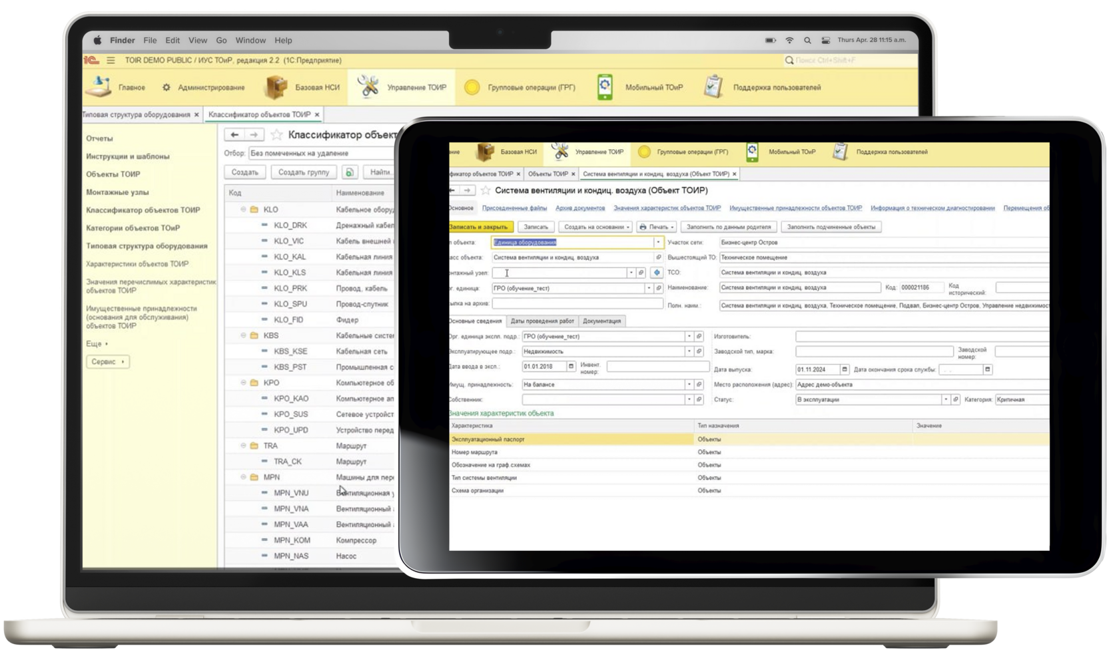Star Классификатор объектов as favorite

click(x=276, y=135)
